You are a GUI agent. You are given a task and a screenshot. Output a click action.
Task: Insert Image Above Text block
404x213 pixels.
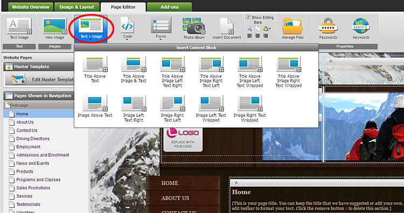point(95,106)
